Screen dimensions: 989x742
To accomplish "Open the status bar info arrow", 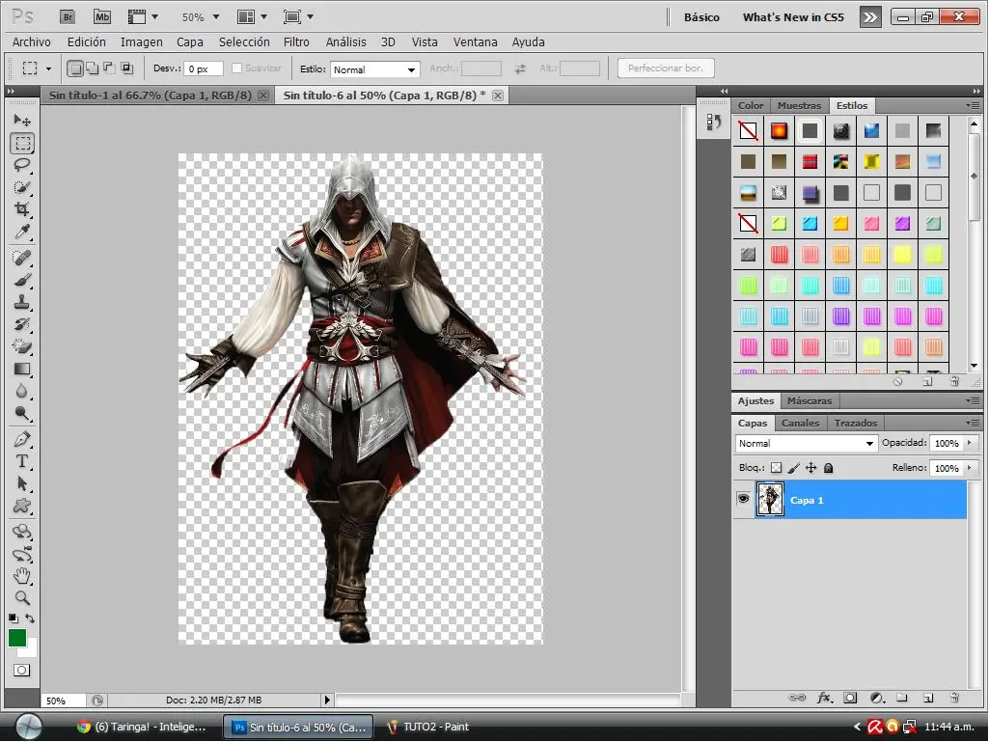I will click(327, 700).
